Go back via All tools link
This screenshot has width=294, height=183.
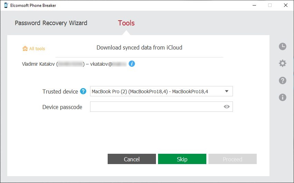[x=37, y=49]
